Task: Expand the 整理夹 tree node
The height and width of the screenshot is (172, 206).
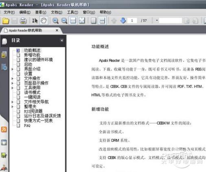Action: coord(12,107)
